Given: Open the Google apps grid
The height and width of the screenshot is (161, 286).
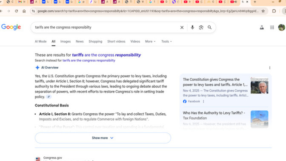Looking at the screenshot, I should tap(272, 27).
